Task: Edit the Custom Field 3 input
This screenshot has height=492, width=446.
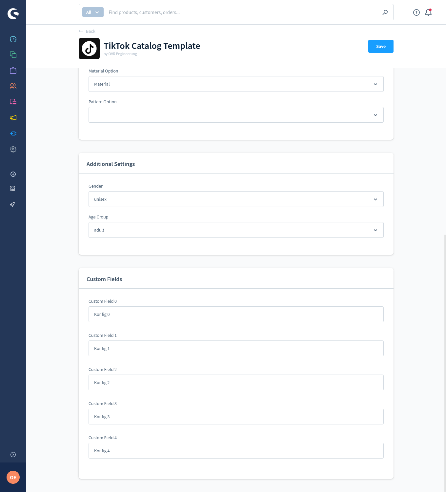Action: (x=236, y=417)
